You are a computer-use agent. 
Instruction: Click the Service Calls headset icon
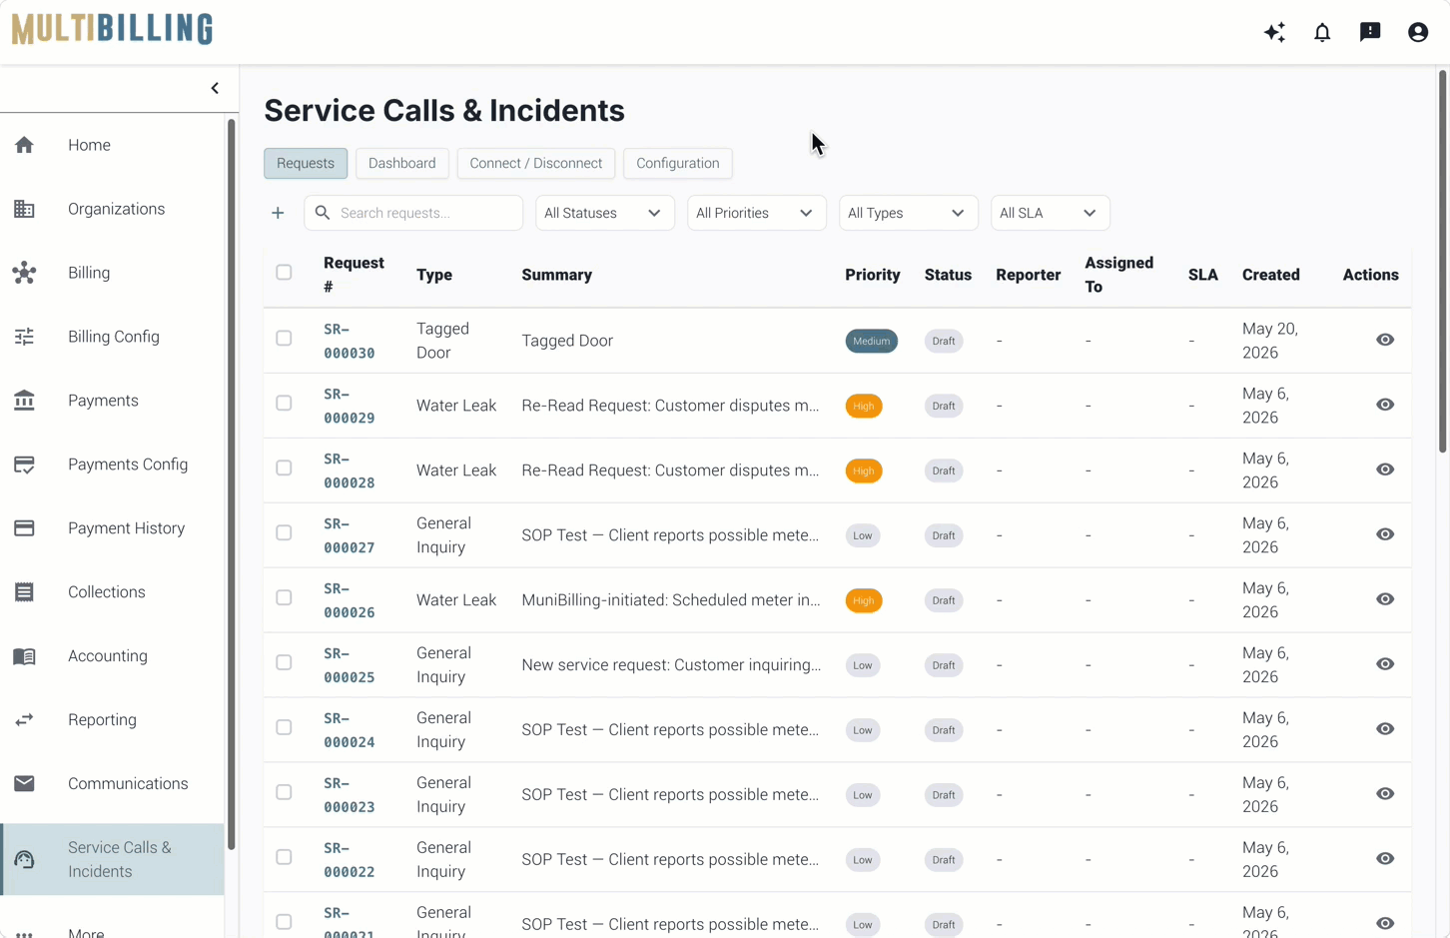[x=24, y=859]
